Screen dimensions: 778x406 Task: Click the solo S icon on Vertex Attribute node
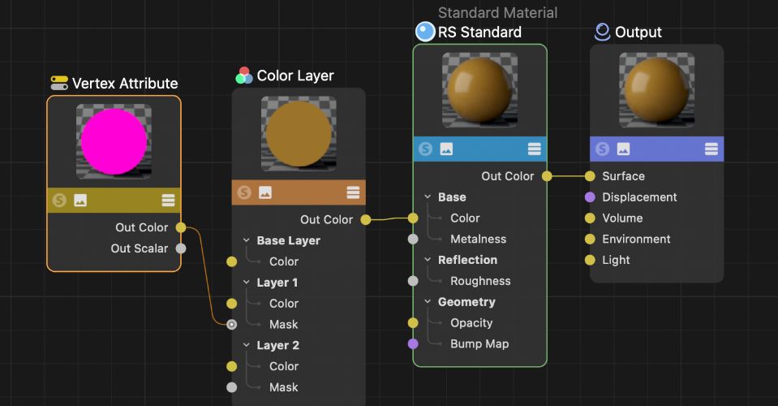point(59,201)
